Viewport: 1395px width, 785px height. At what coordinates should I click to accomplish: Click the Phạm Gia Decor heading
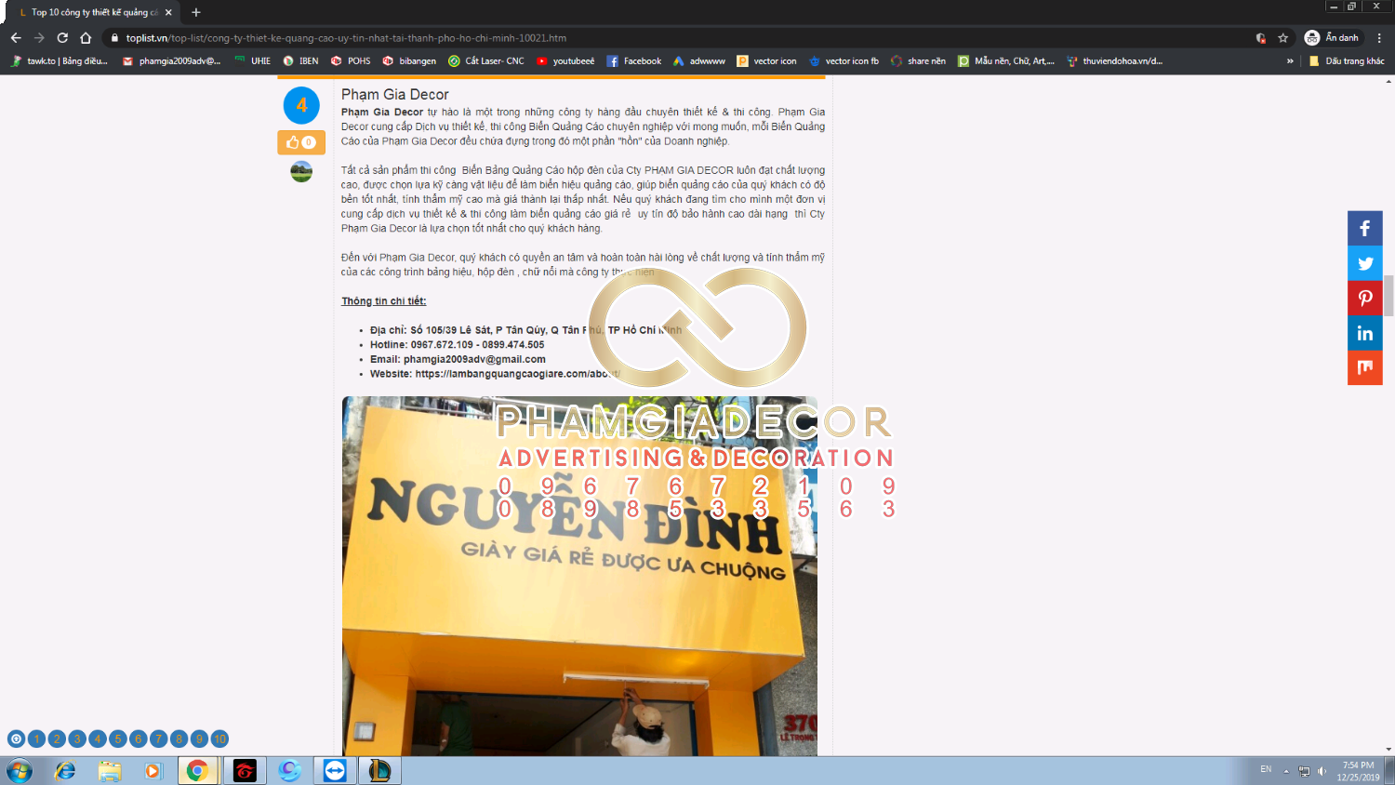click(394, 95)
